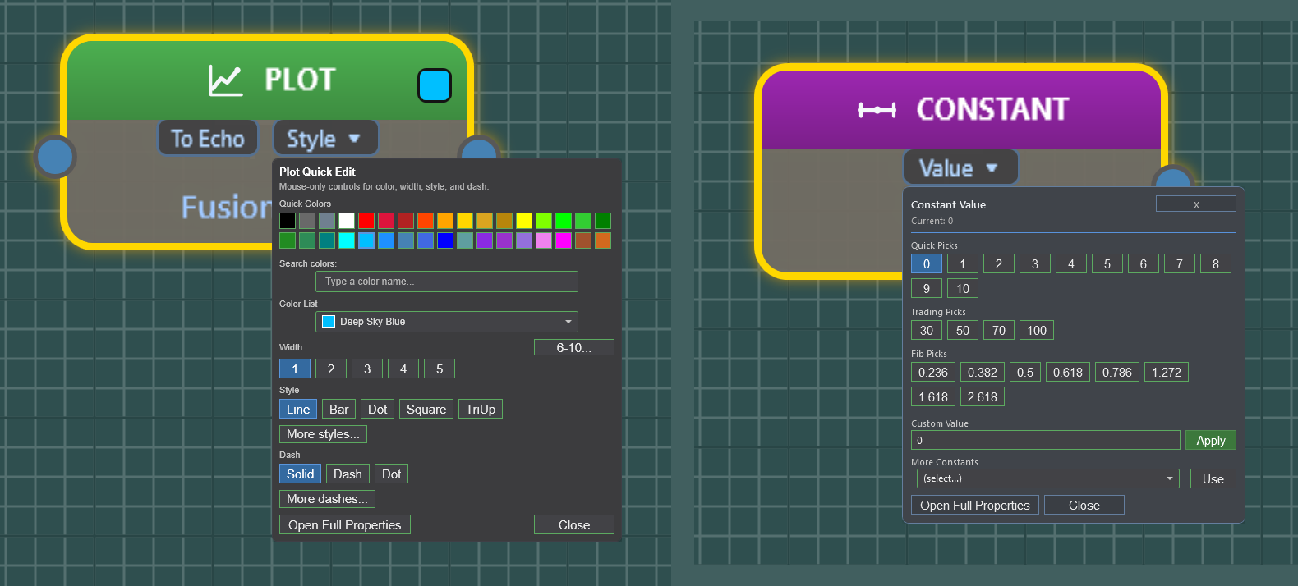Open More dashes... options
The height and width of the screenshot is (586, 1298).
[327, 499]
